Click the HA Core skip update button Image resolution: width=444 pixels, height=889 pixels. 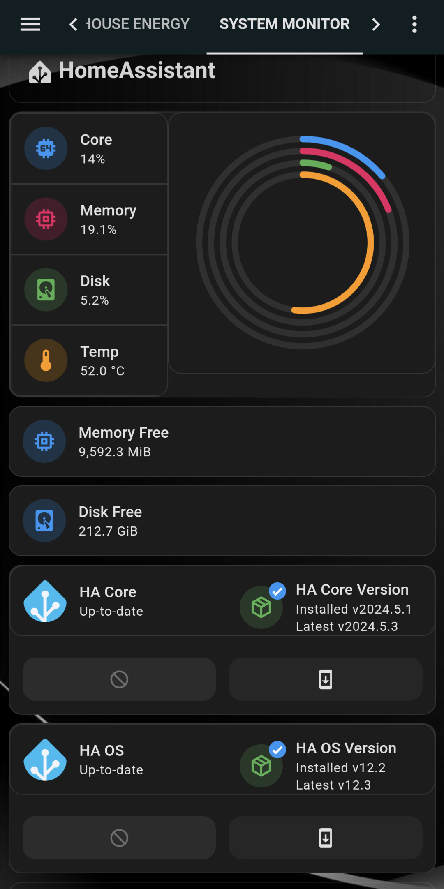tap(119, 679)
